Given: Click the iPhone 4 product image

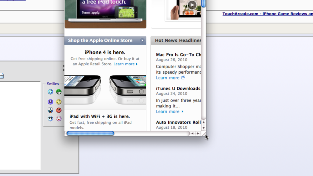Looking at the screenshot, I should (x=105, y=90).
